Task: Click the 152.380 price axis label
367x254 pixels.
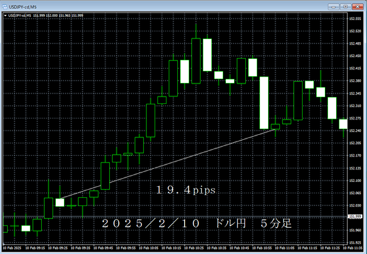Action: 355,81
